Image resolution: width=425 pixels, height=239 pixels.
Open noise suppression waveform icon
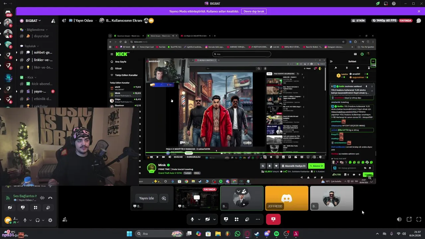42,198
